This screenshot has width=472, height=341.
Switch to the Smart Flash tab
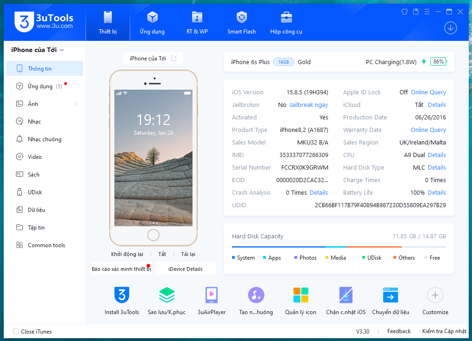(x=241, y=23)
